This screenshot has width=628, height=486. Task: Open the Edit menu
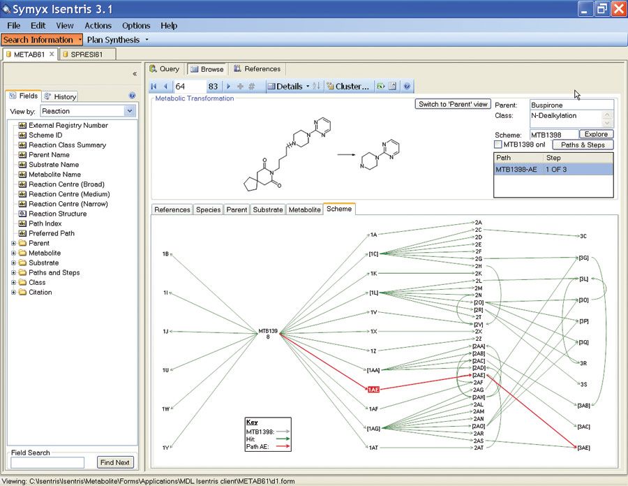click(x=38, y=26)
